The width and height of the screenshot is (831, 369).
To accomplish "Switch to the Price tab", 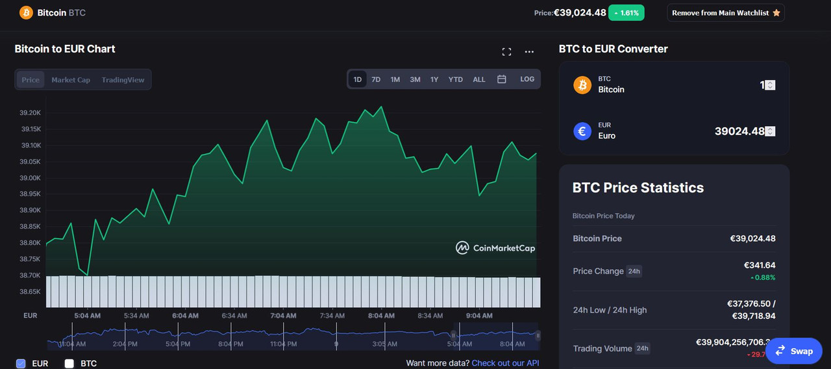I will pyautogui.click(x=31, y=80).
